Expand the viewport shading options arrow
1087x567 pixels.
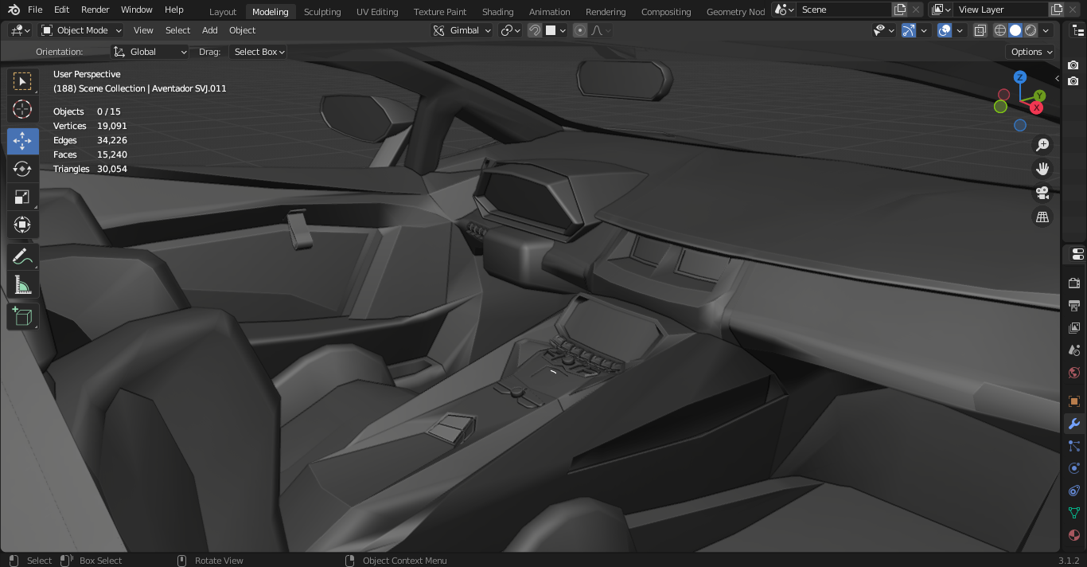1046,30
